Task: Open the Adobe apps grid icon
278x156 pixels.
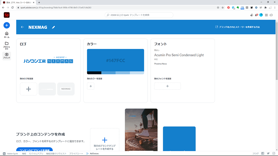Action: (x=266, y=15)
